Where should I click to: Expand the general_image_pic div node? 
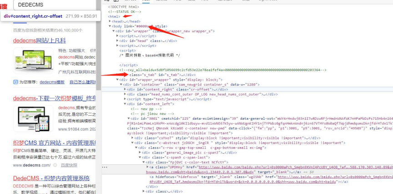pos(140,153)
